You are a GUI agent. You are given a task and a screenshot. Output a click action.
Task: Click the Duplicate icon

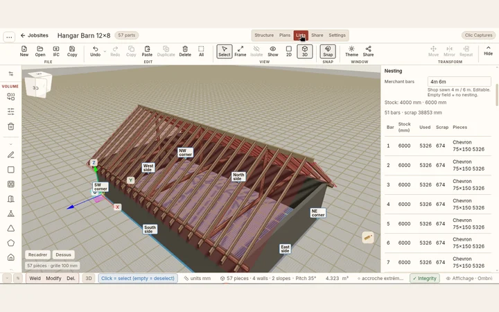point(166,51)
